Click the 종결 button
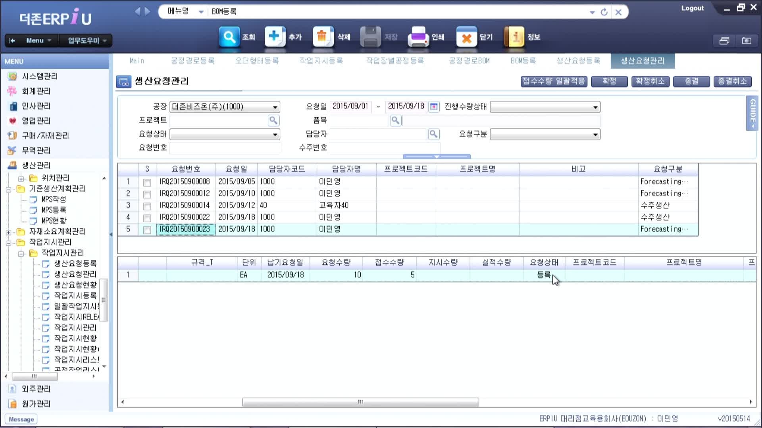Viewport: 762px width, 428px height. [x=691, y=81]
